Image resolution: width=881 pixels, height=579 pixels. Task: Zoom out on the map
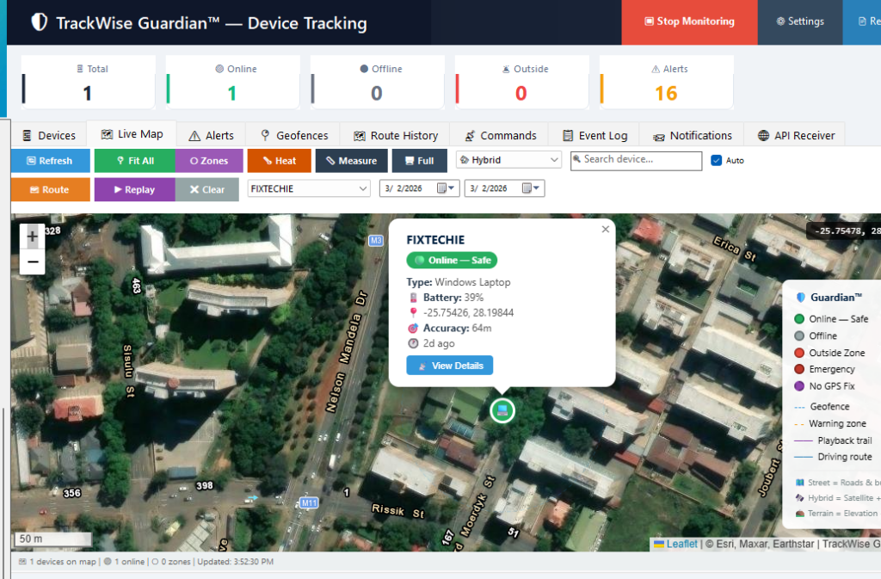click(33, 262)
